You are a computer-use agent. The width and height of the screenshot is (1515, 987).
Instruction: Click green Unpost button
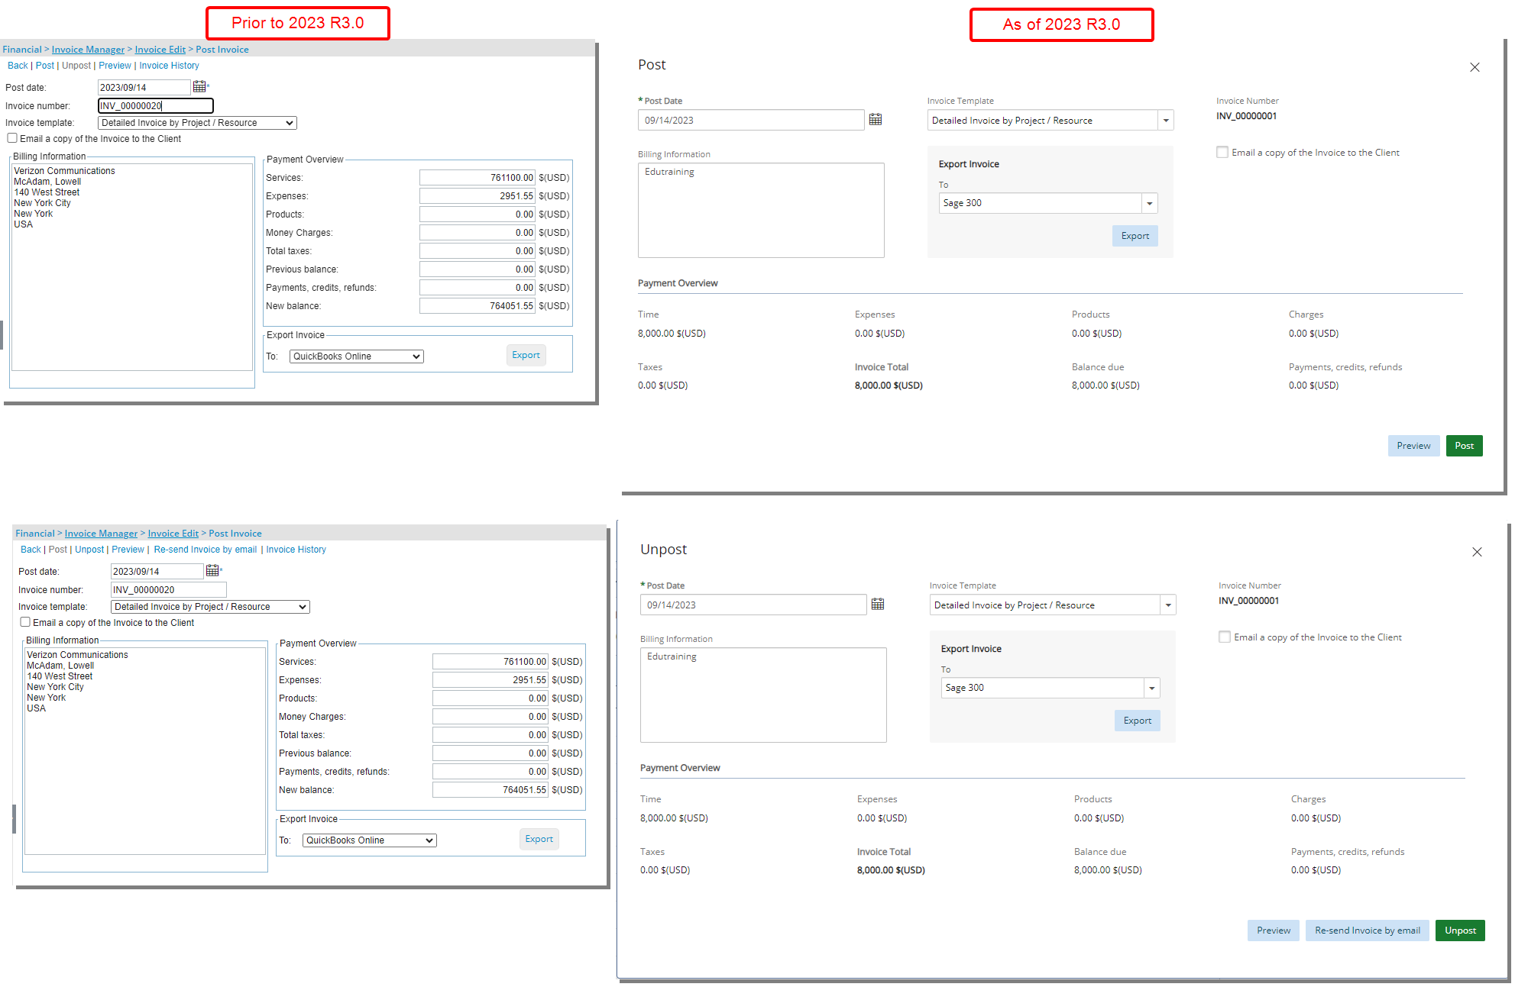(1460, 931)
